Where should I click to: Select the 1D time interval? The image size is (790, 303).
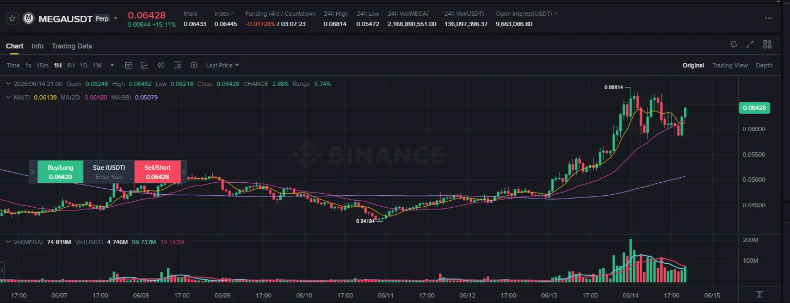[84, 65]
